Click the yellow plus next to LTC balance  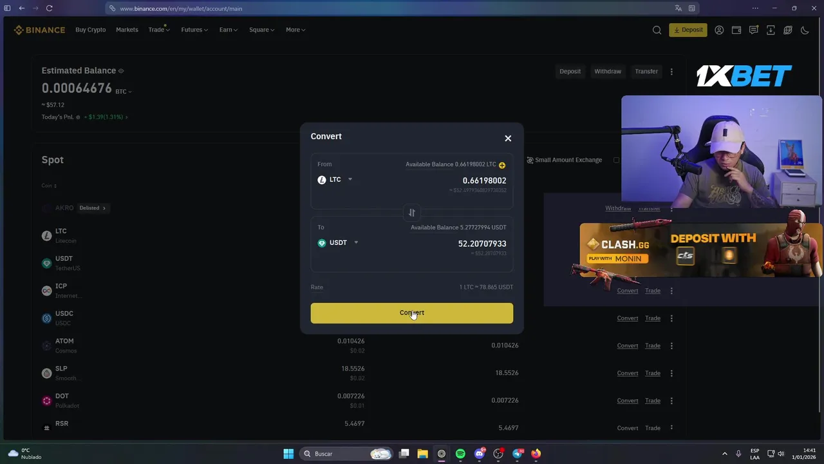(502, 165)
